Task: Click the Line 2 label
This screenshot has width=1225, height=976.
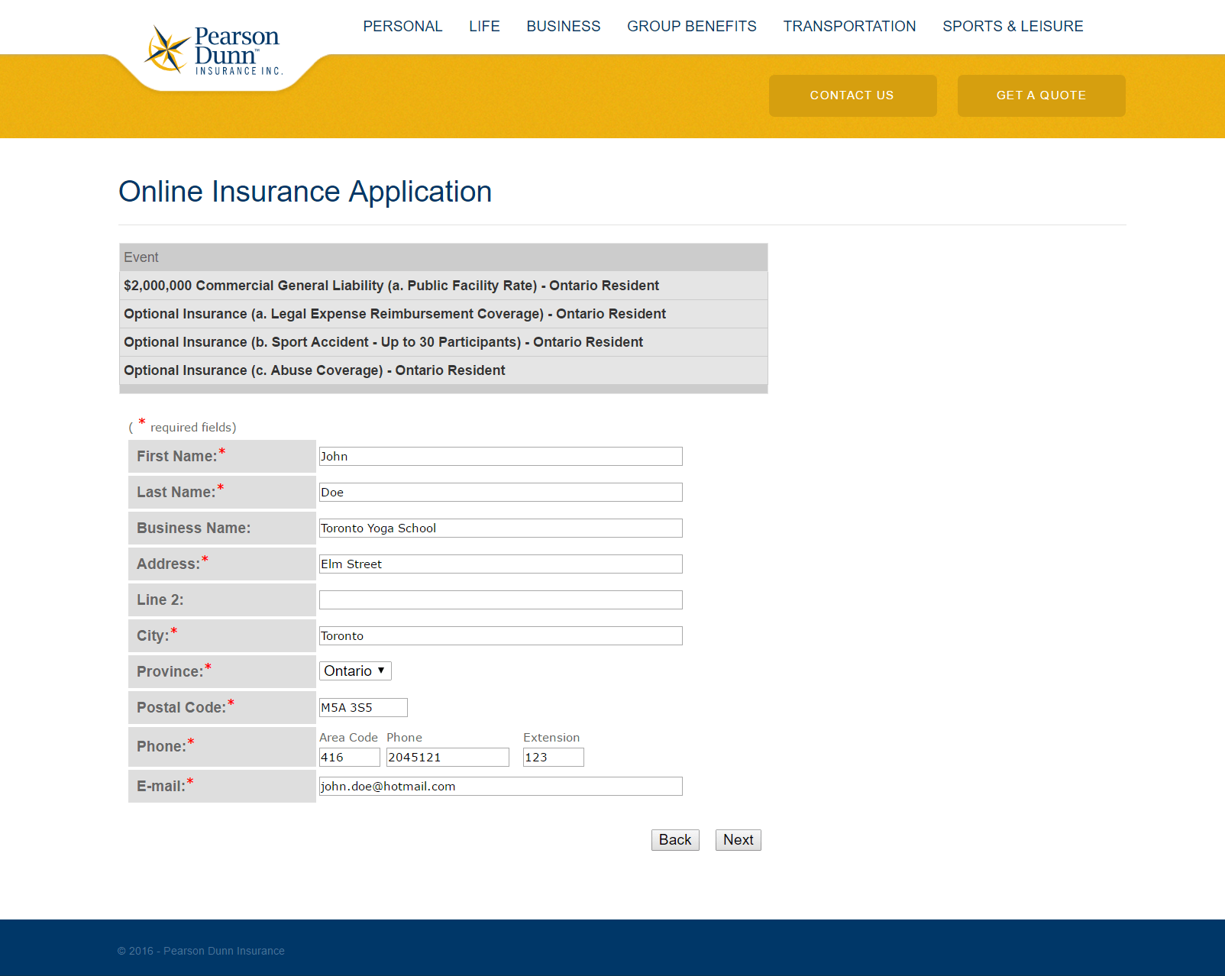Action: [x=160, y=600]
